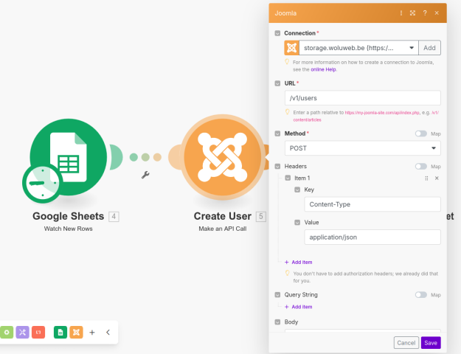This screenshot has height=354, width=461.
Task: Collapse the bottom toolbar with the chevron
Action: [108, 332]
